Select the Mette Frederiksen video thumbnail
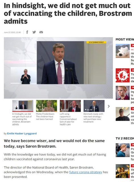Viewport: 134px width, 182px height. pyautogui.click(x=47, y=106)
